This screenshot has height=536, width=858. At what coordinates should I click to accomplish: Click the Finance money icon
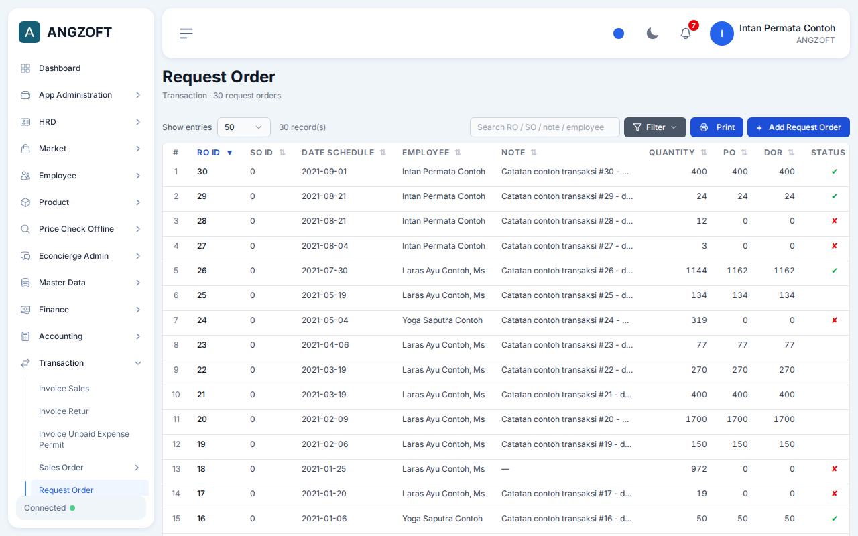pyautogui.click(x=25, y=310)
